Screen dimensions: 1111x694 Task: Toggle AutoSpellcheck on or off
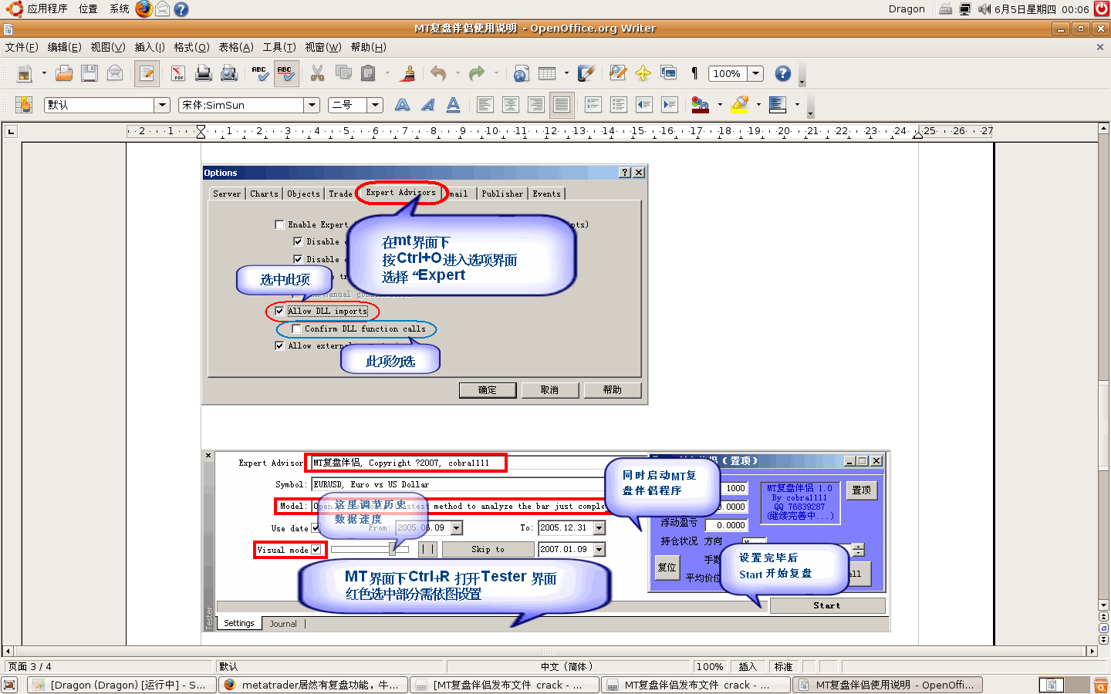pos(286,73)
